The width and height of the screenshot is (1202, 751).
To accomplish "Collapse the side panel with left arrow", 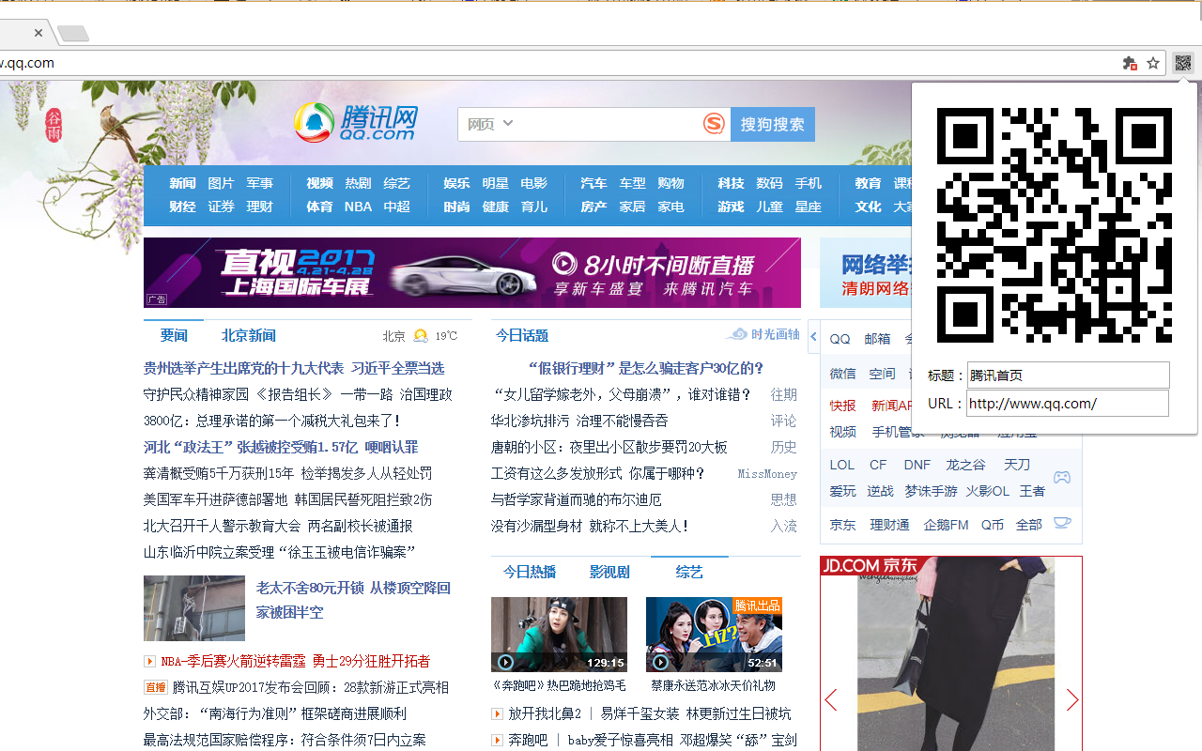I will (x=814, y=337).
